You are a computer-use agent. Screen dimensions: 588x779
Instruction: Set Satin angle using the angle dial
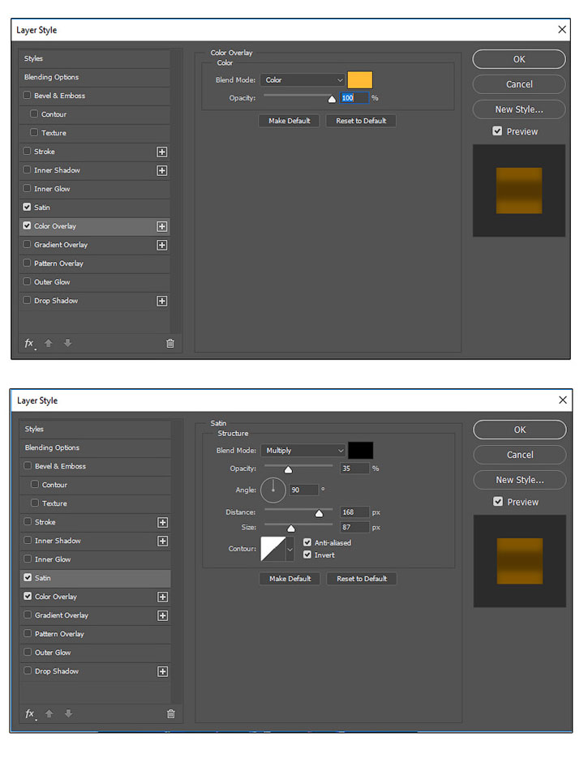pos(273,490)
